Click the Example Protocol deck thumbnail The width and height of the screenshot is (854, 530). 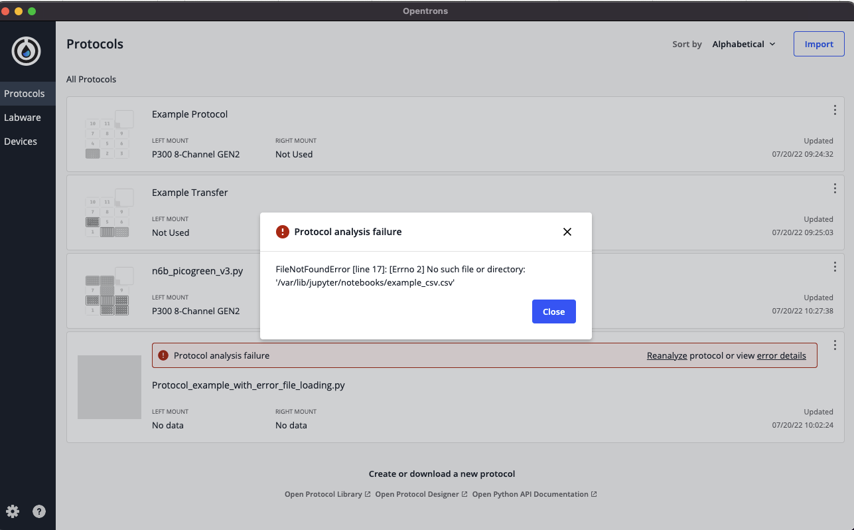click(x=109, y=135)
